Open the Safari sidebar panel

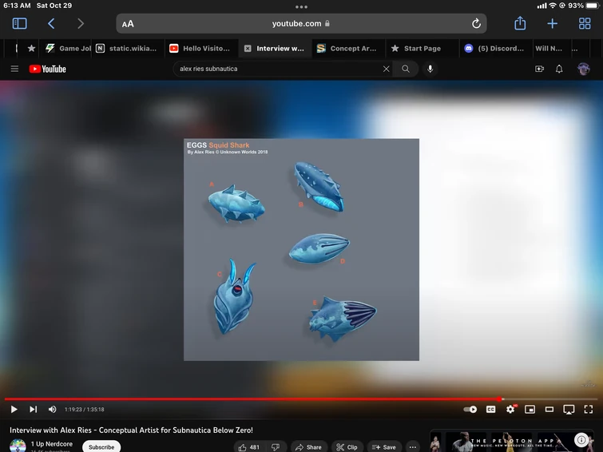(20, 23)
